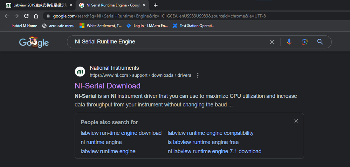Submit search with magnifier icon
The height and width of the screenshot is (167, 350).
320,42
